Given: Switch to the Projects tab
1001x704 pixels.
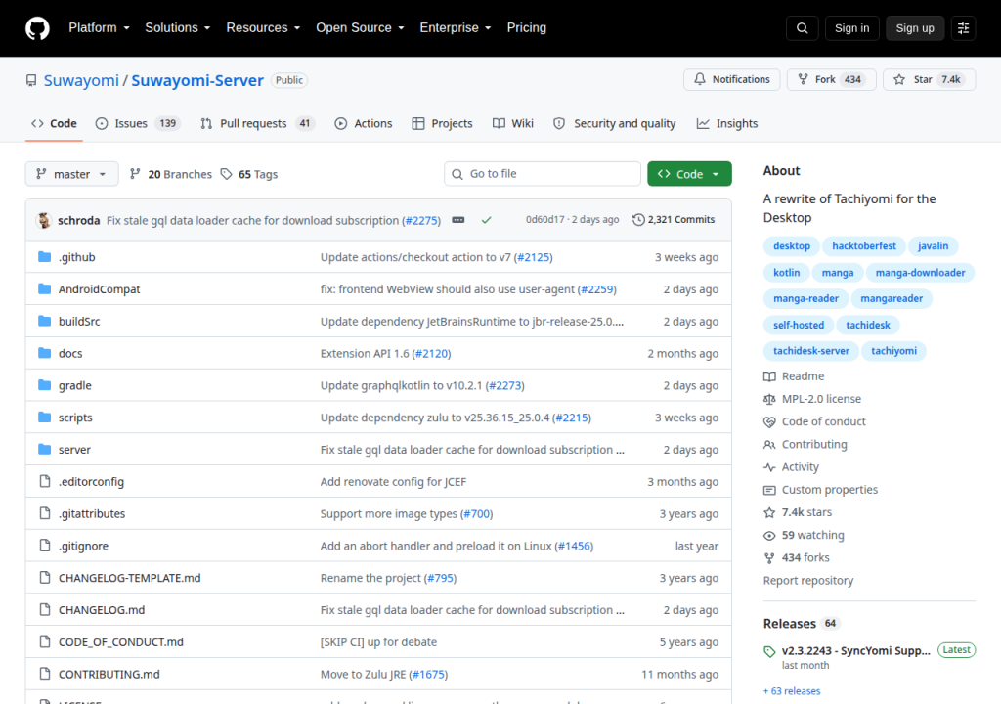Looking at the screenshot, I should point(443,123).
